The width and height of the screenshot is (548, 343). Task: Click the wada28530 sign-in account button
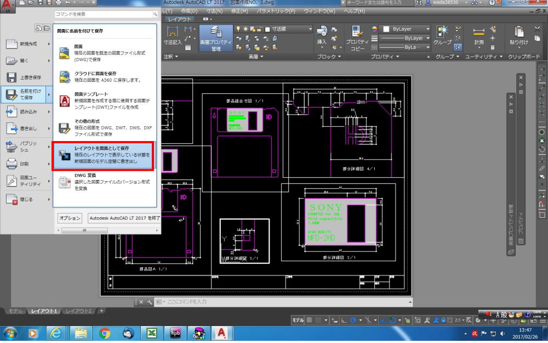coord(446,3)
